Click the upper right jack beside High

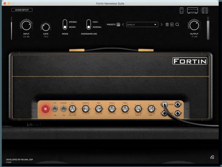pos(178,104)
